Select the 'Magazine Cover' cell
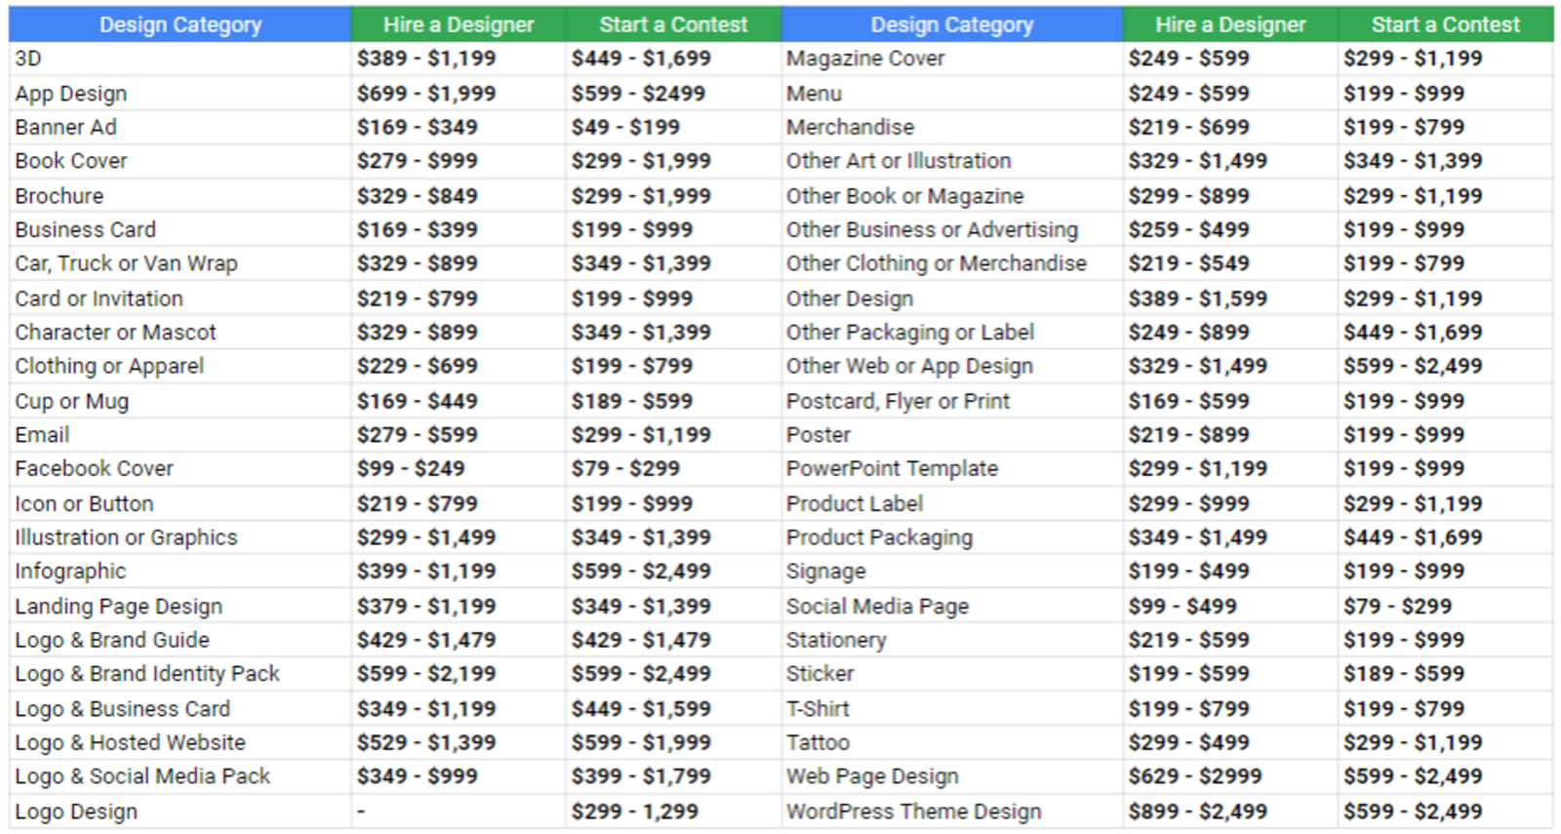 (x=951, y=59)
